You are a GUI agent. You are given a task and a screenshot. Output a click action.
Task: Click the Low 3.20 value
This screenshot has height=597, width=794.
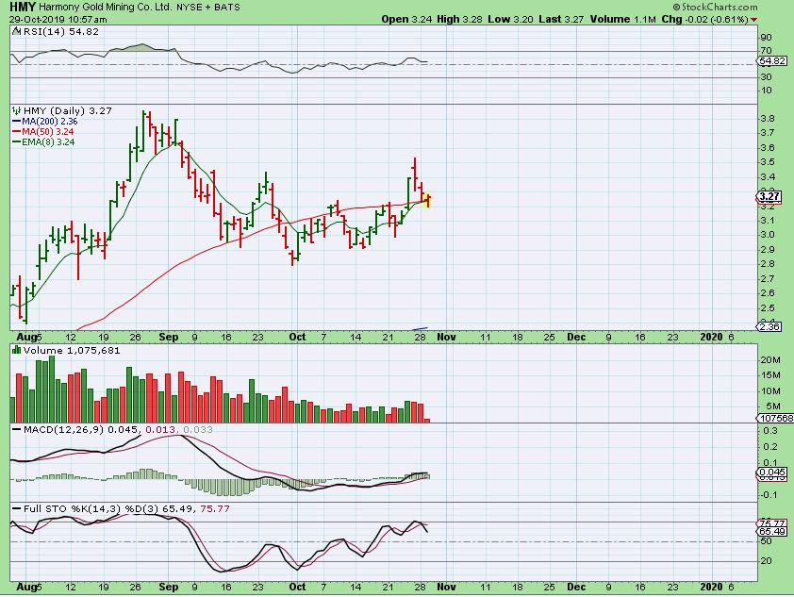[510, 19]
